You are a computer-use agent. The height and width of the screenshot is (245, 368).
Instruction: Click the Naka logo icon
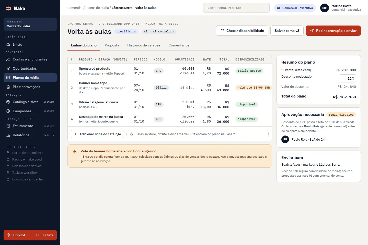(x=8, y=8)
